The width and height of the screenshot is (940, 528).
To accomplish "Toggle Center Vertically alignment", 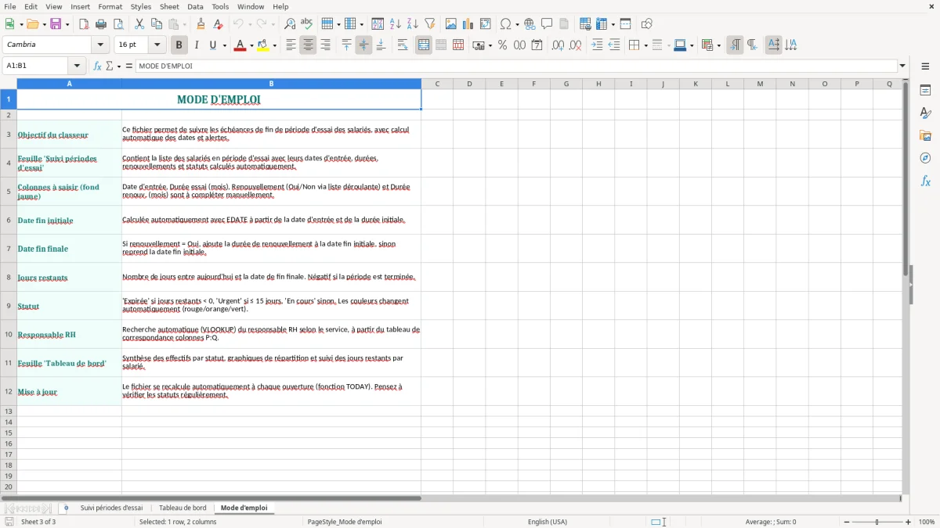I will pos(363,45).
